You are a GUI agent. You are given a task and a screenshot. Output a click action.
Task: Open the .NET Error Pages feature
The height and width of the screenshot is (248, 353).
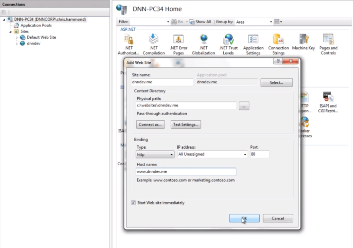179,41
